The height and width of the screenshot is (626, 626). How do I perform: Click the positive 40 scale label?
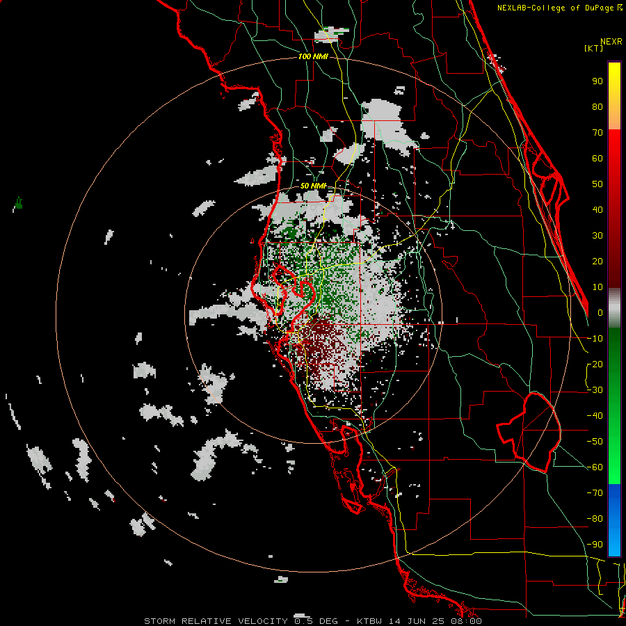point(597,209)
